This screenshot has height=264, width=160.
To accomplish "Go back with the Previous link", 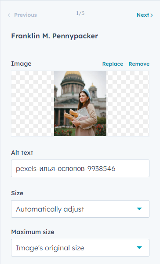I will point(22,15).
